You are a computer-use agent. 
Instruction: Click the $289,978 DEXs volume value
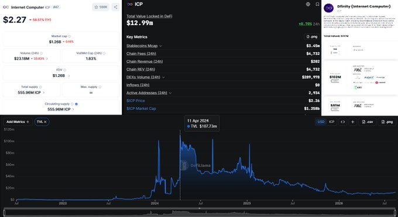pos(311,77)
